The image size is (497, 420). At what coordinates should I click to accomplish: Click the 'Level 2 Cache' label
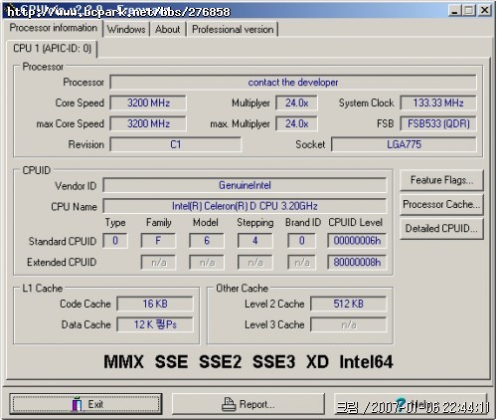[274, 304]
